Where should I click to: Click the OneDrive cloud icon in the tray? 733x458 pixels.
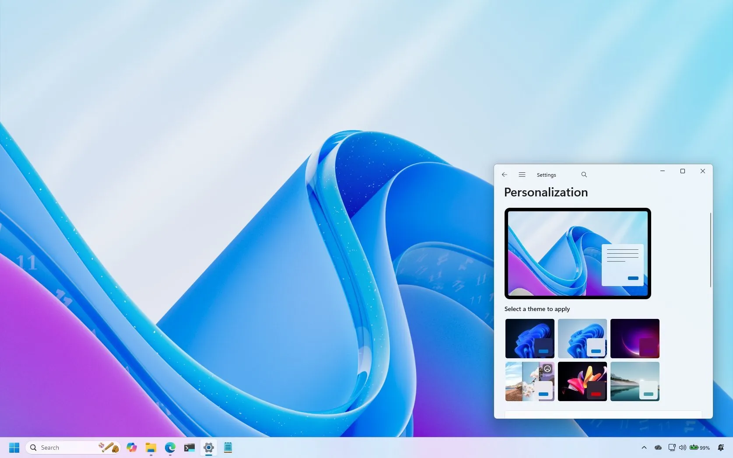pyautogui.click(x=657, y=448)
